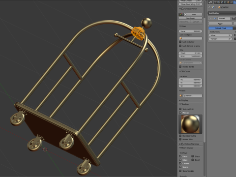The image size is (236, 177).
Task: Click the Clip End value field
Action: tap(191, 56)
